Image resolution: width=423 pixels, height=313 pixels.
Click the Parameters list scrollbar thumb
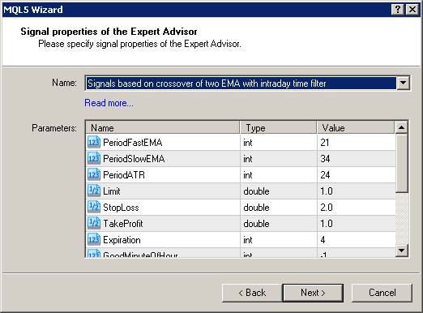point(401,163)
